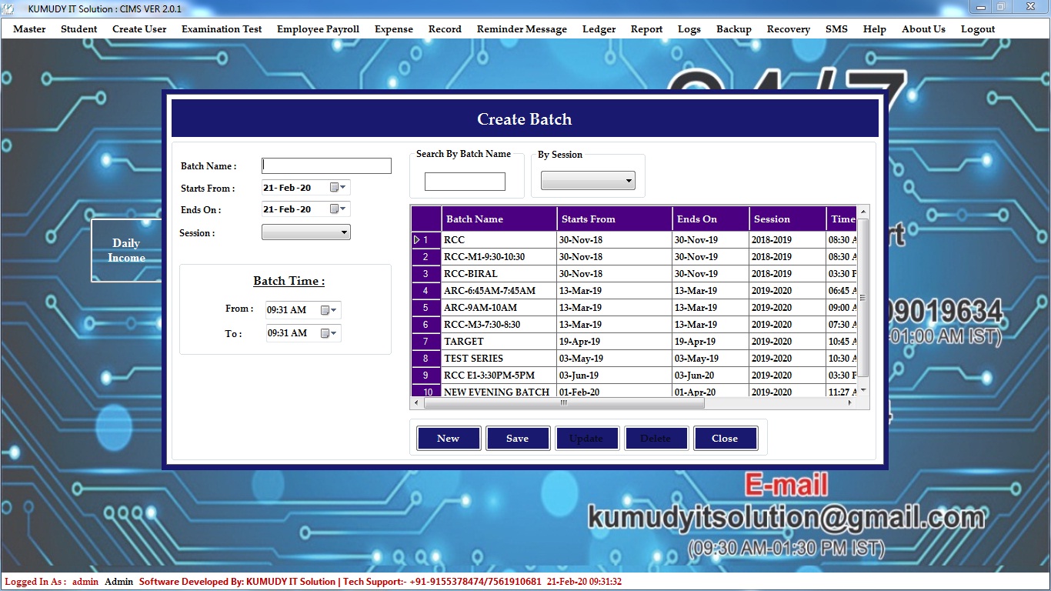Open the Master menu
Screen dimensions: 1051x591
pyautogui.click(x=29, y=29)
